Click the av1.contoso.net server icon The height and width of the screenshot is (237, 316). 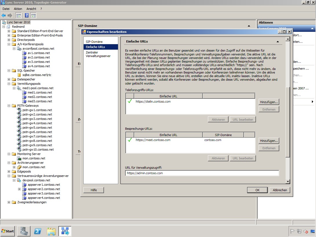(24, 53)
